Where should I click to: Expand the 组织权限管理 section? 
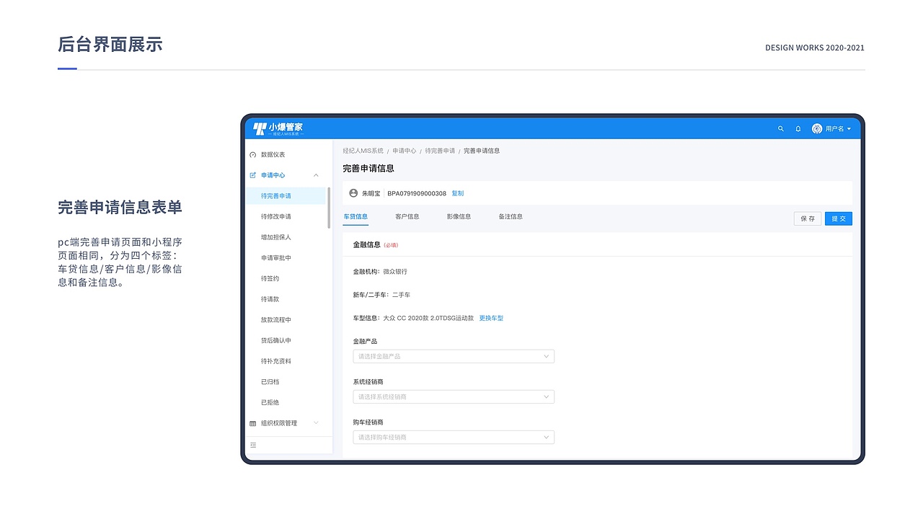point(315,423)
